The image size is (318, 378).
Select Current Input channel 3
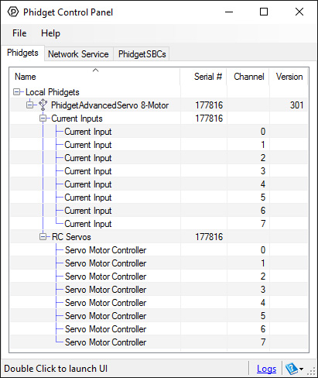point(159,171)
